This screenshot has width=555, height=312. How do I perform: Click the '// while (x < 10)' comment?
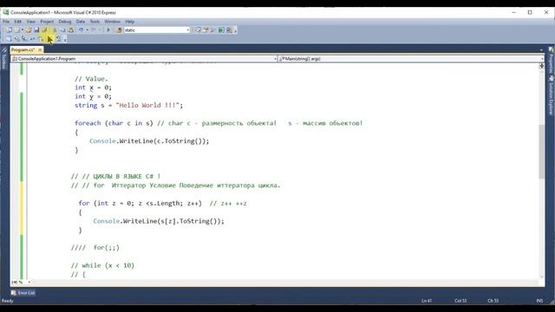pos(102,265)
